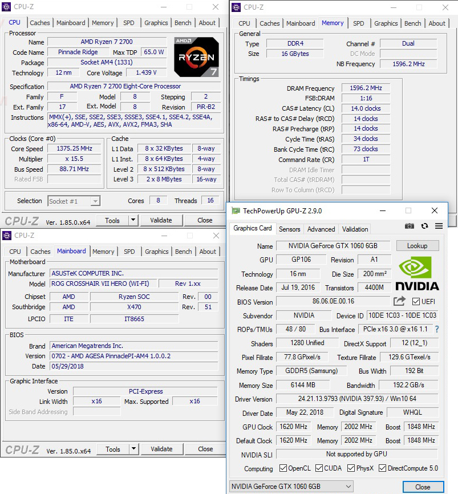The height and width of the screenshot is (494, 458).
Task: Click the CPU-Z icon in the title bar
Action: point(6,6)
